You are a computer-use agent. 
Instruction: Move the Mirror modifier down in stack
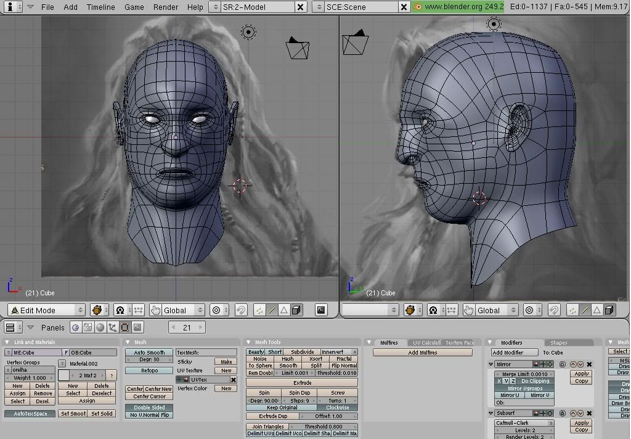click(x=580, y=364)
